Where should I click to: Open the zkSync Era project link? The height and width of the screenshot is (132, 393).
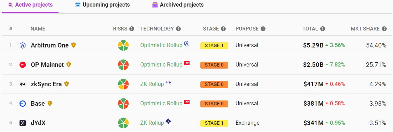pos(46,84)
